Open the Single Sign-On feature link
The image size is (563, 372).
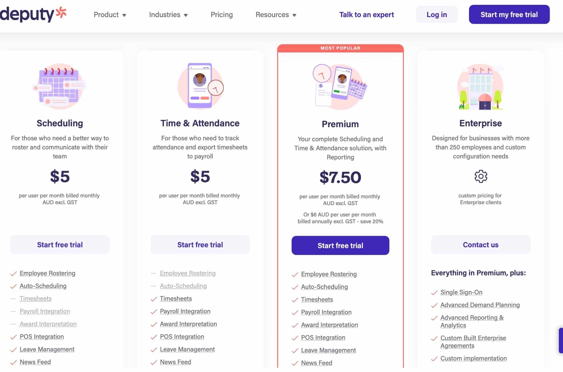click(461, 292)
